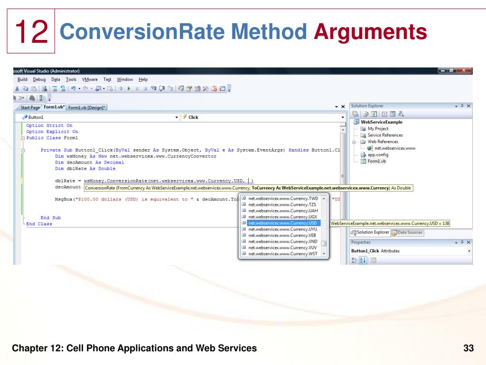Click the Step Out debug icon
This screenshot has height=365, width=486.
pos(170,89)
